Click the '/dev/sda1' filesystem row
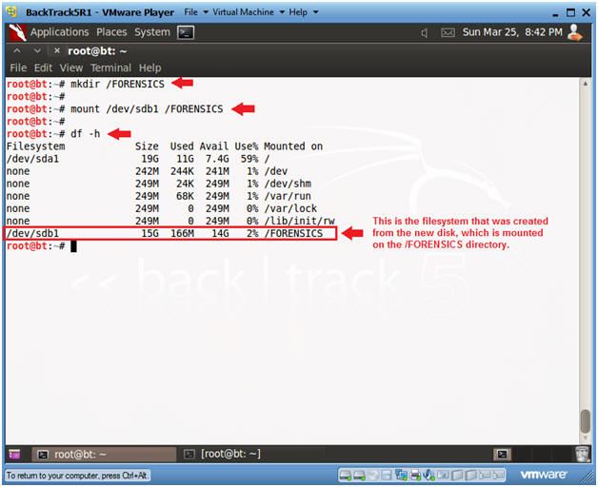The width and height of the screenshot is (598, 487). [x=138, y=159]
